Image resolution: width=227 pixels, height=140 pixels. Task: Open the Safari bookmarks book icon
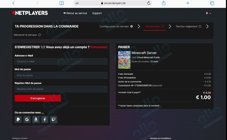pos(62,3)
